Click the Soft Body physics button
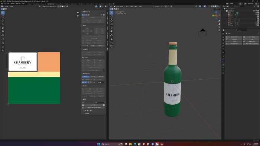Image resolution: width=260 pixels, height=146 pixels. [x=251, y=37]
